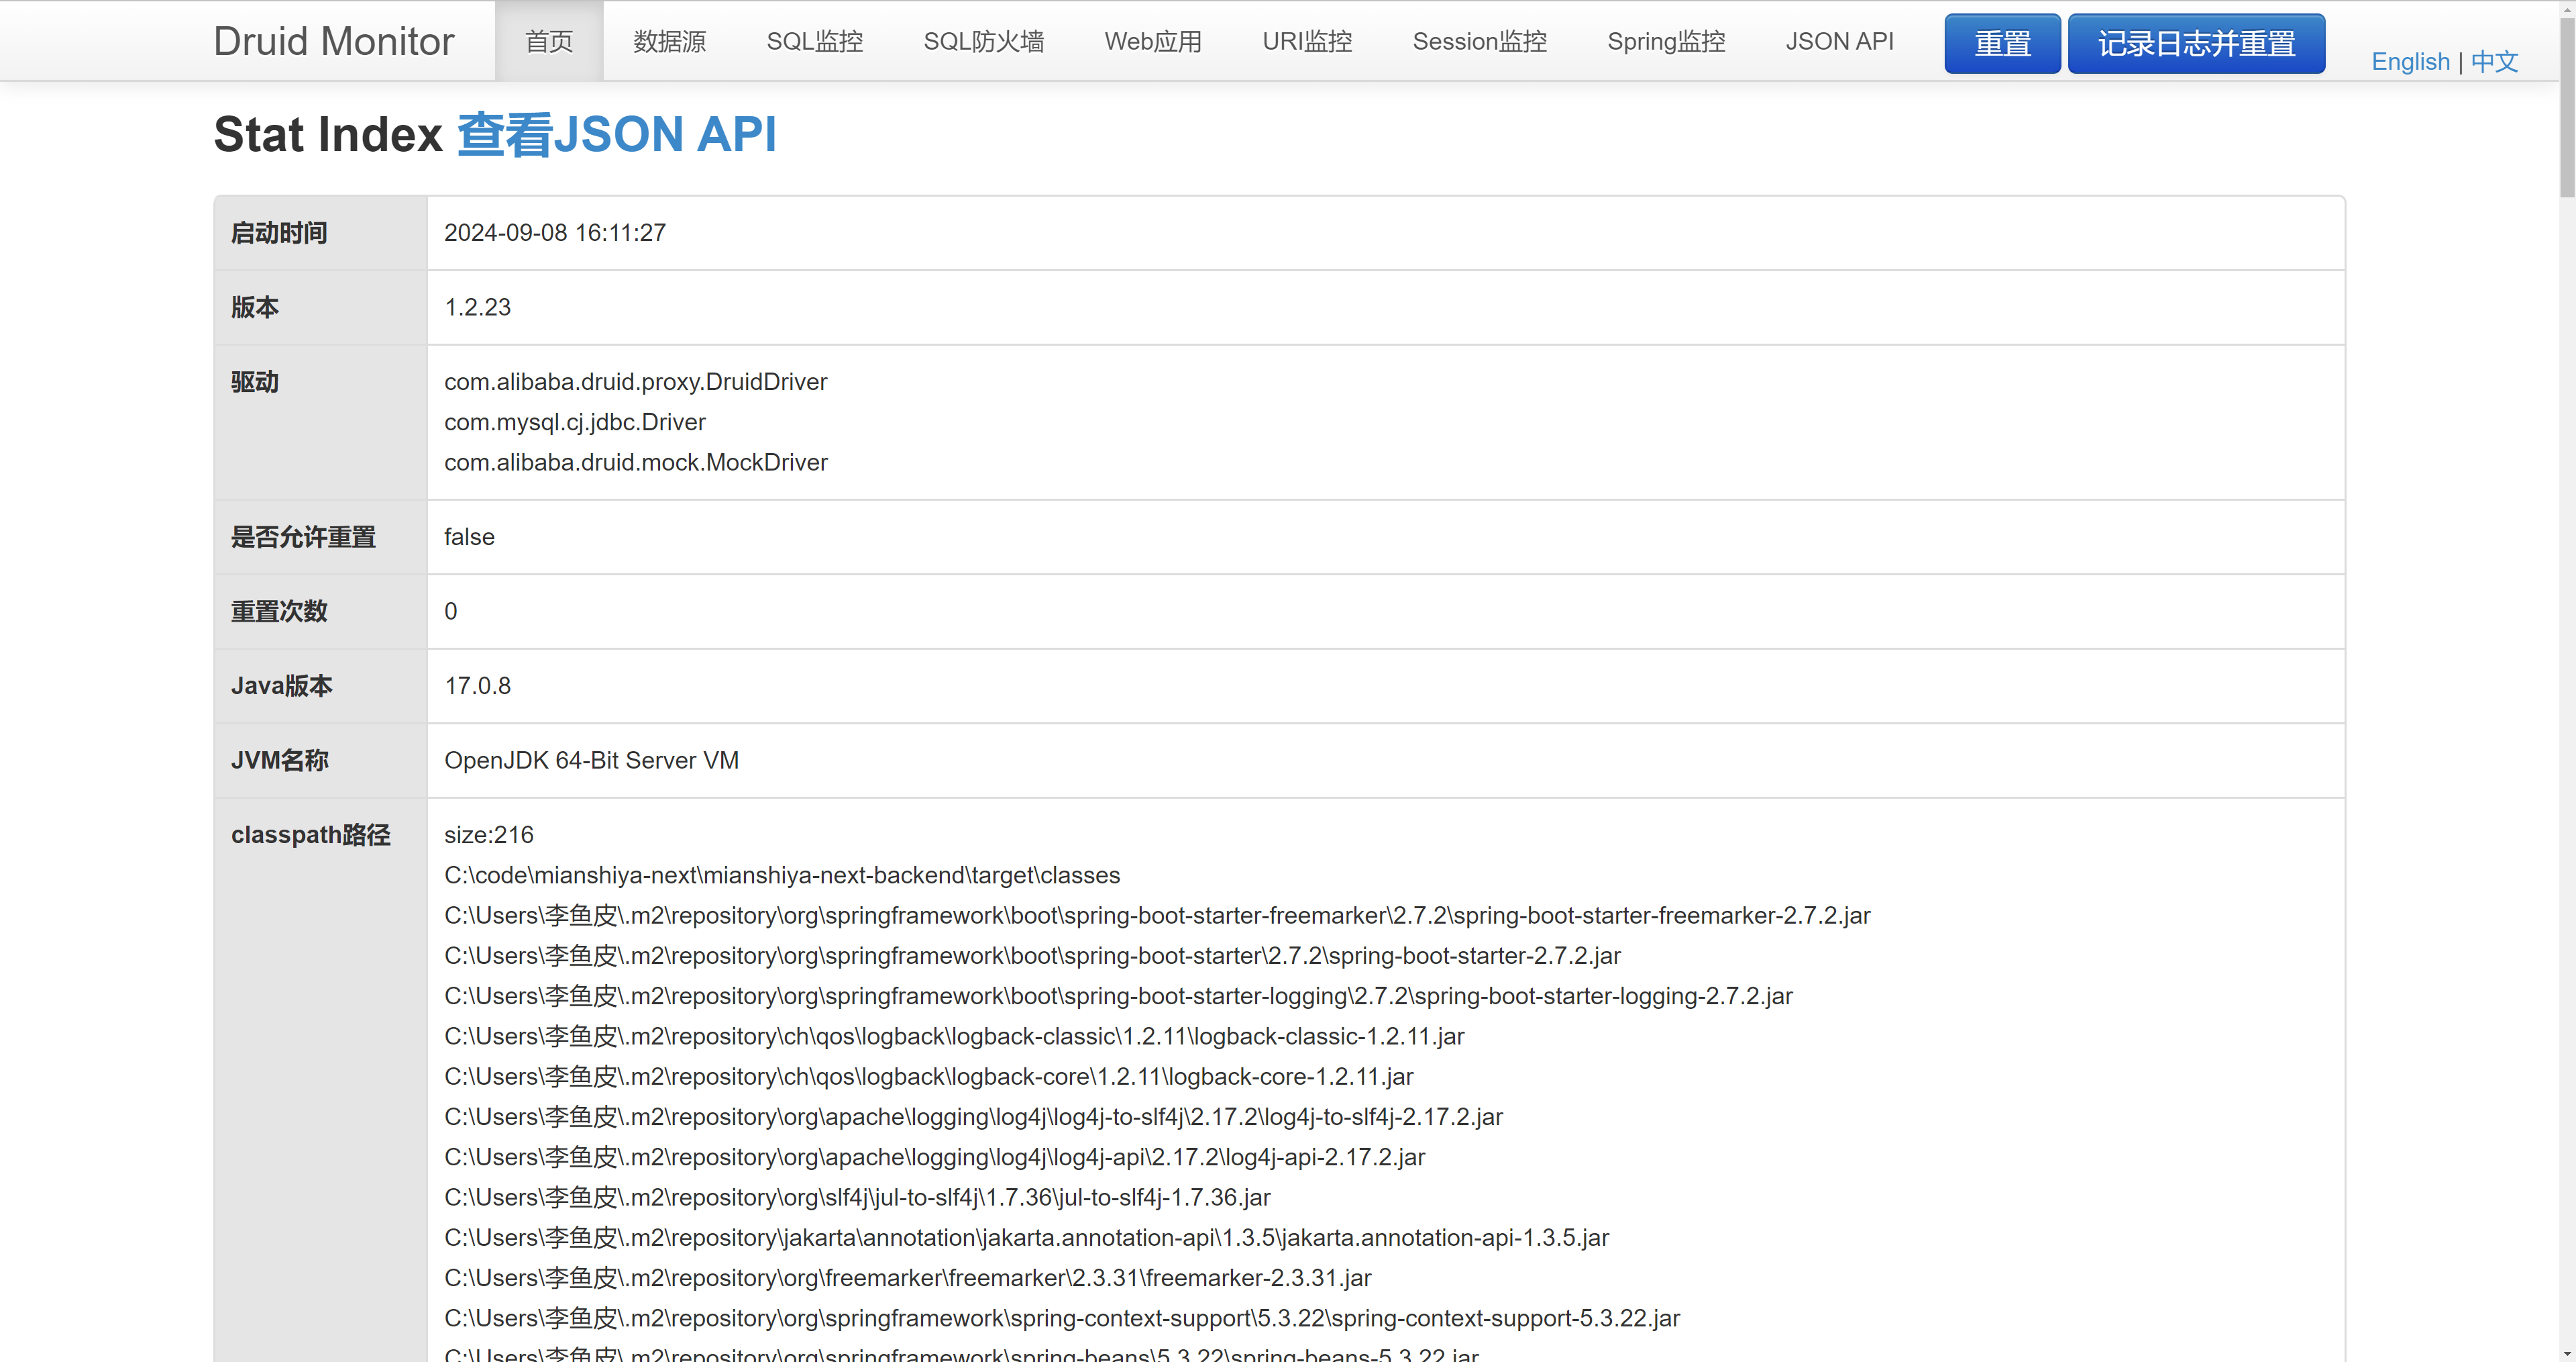Switch language to 中文
2576x1362 pixels.
pos(2494,62)
